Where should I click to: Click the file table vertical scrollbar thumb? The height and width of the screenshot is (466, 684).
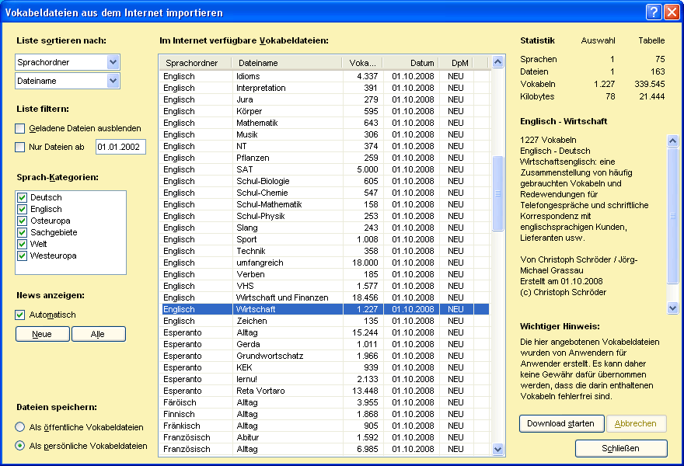point(497,193)
